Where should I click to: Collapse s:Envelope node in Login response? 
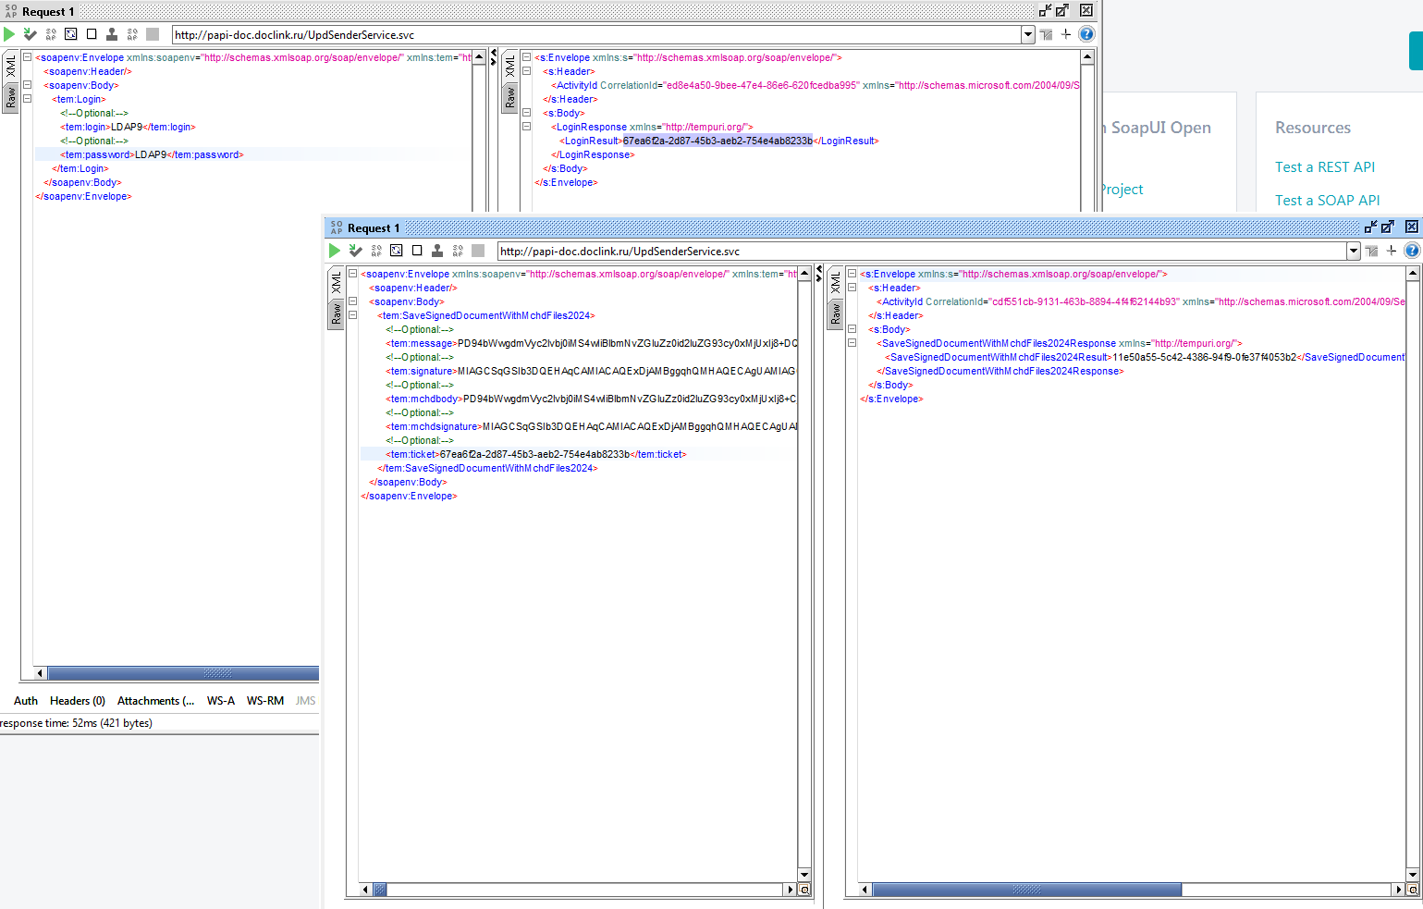click(x=526, y=57)
